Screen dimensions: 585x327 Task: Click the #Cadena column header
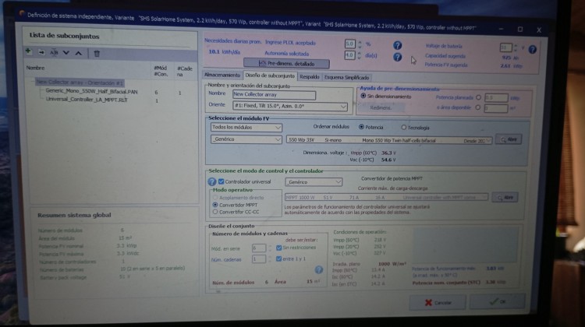click(x=185, y=71)
